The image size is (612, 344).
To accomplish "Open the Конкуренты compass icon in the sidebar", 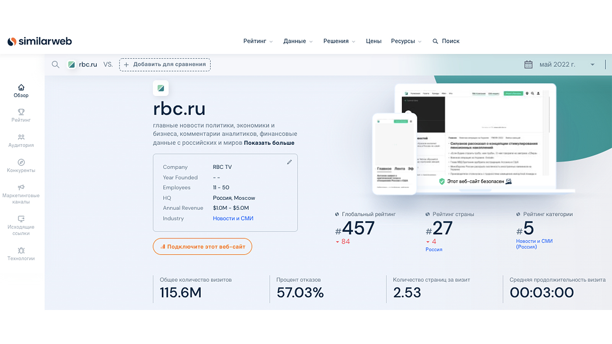I will pyautogui.click(x=21, y=162).
